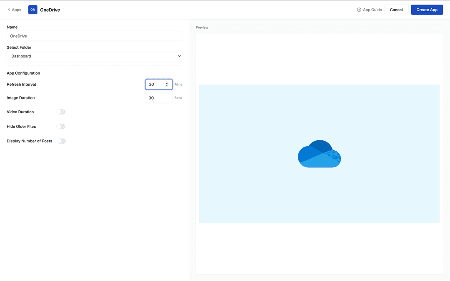Click the App Guide question mark icon

coord(359,10)
